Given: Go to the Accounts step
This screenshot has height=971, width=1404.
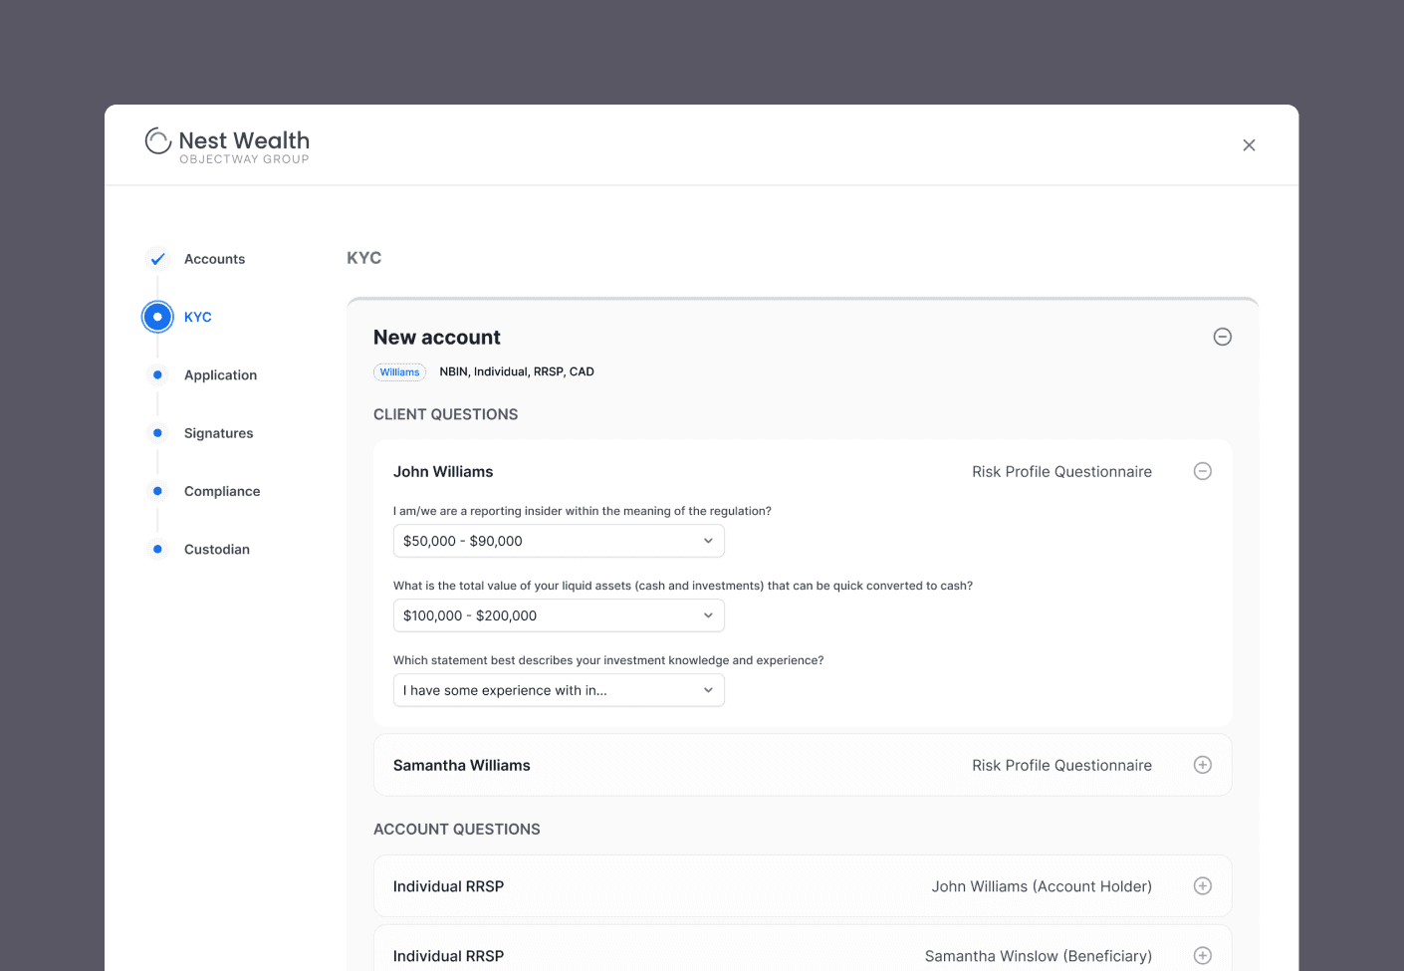Looking at the screenshot, I should tap(214, 259).
